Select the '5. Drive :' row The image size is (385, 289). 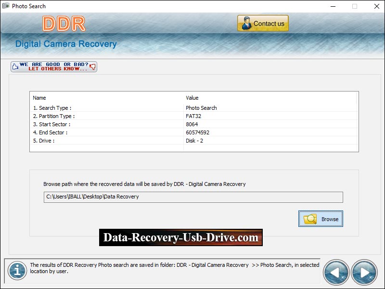click(x=194, y=141)
